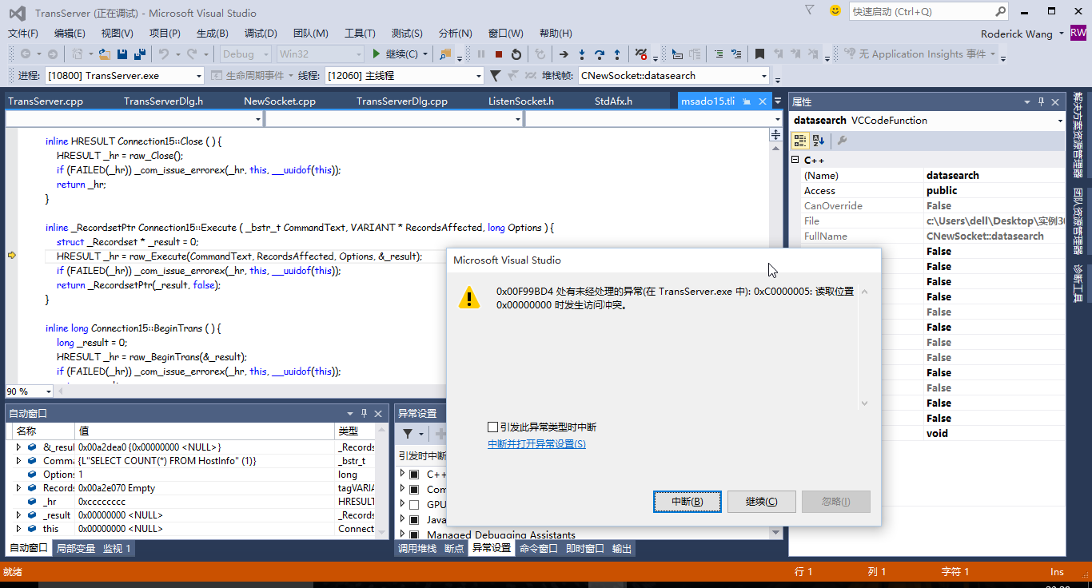Image resolution: width=1092 pixels, height=588 pixels.
Task: Open the Debug configuration dropdown
Action: pos(247,54)
